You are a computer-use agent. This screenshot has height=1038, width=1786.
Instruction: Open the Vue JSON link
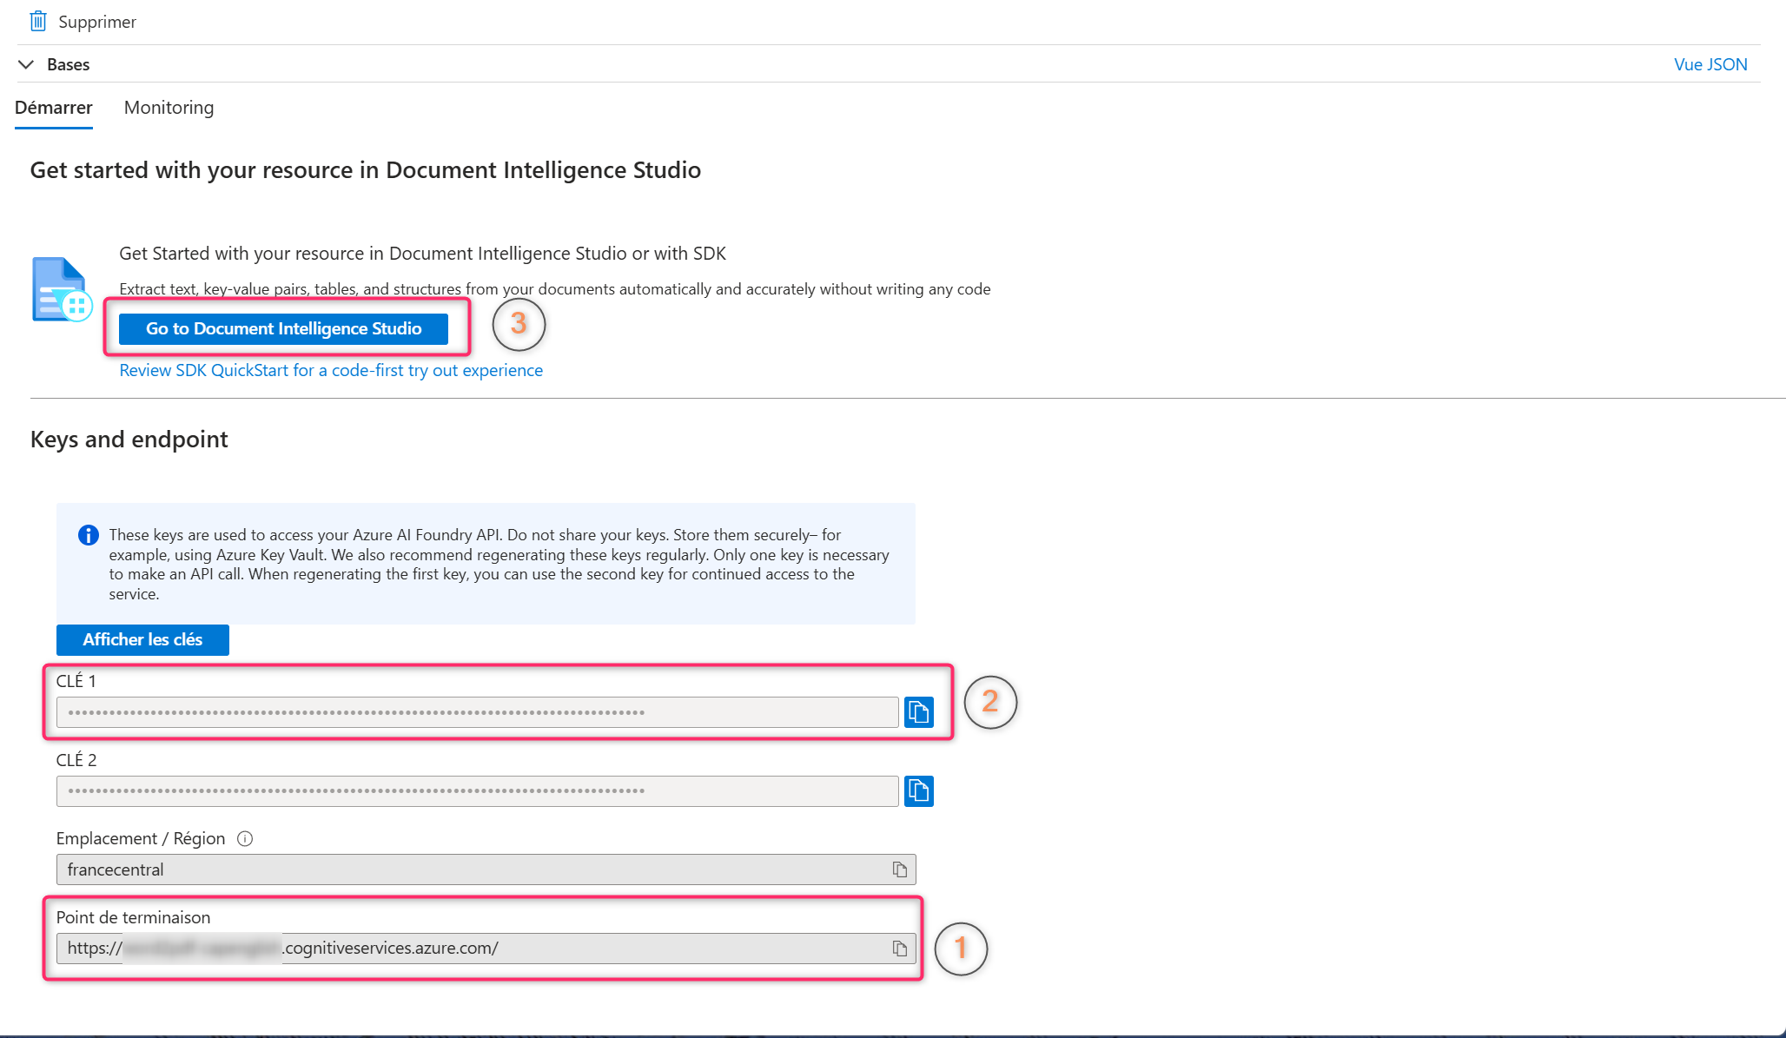(1710, 64)
